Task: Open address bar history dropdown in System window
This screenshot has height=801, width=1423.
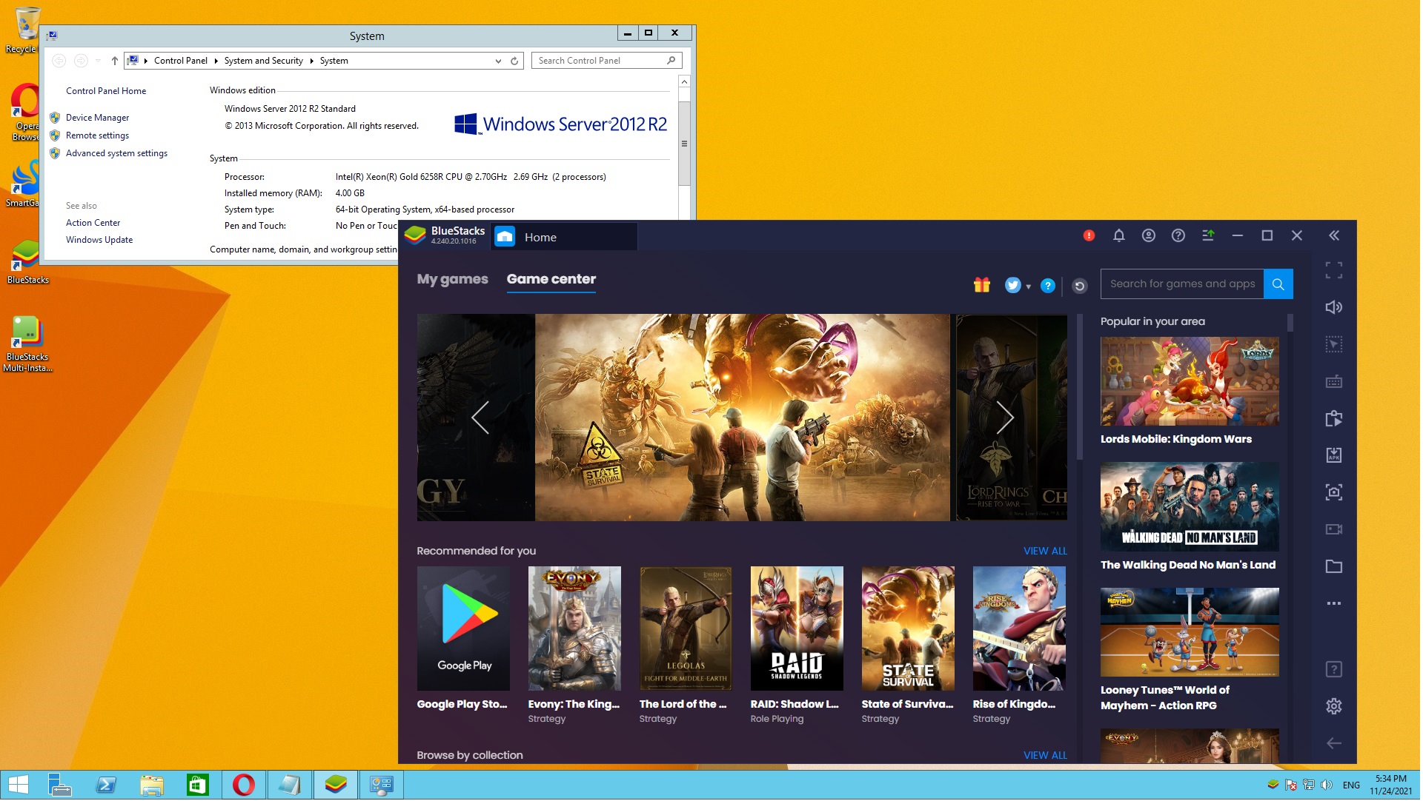Action: point(498,61)
